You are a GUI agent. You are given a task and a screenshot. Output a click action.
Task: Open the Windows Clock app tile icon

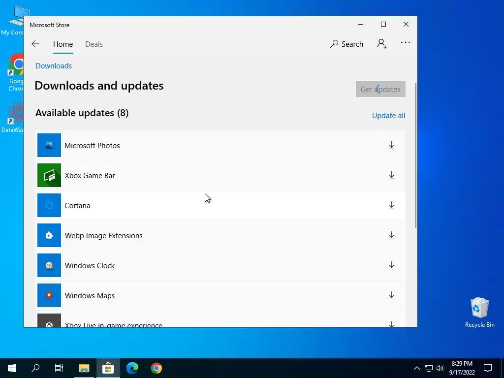coord(49,265)
